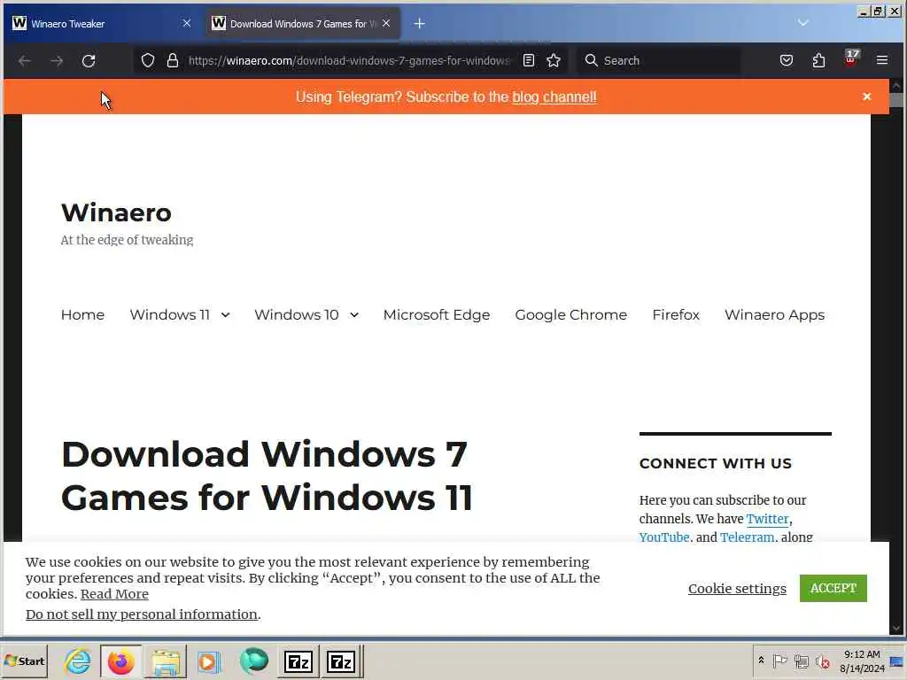
Task: Open the Windows Start menu
Action: (x=24, y=661)
